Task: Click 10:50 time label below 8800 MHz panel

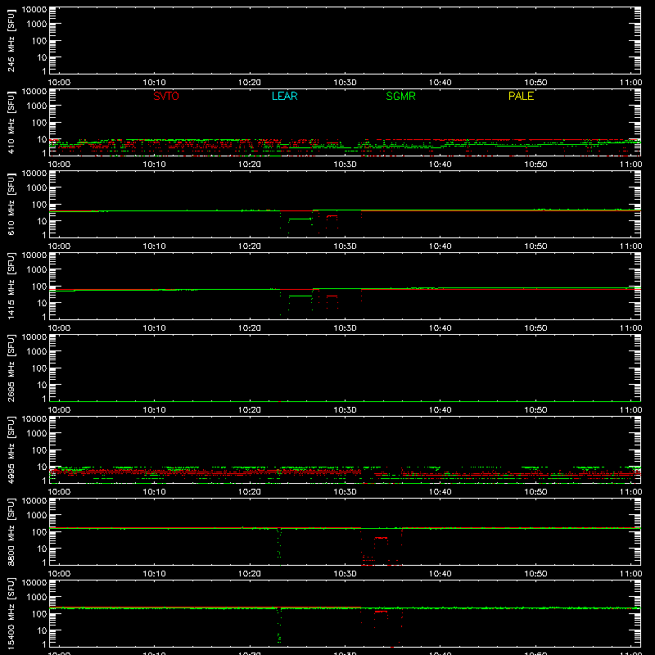Action: click(x=535, y=574)
